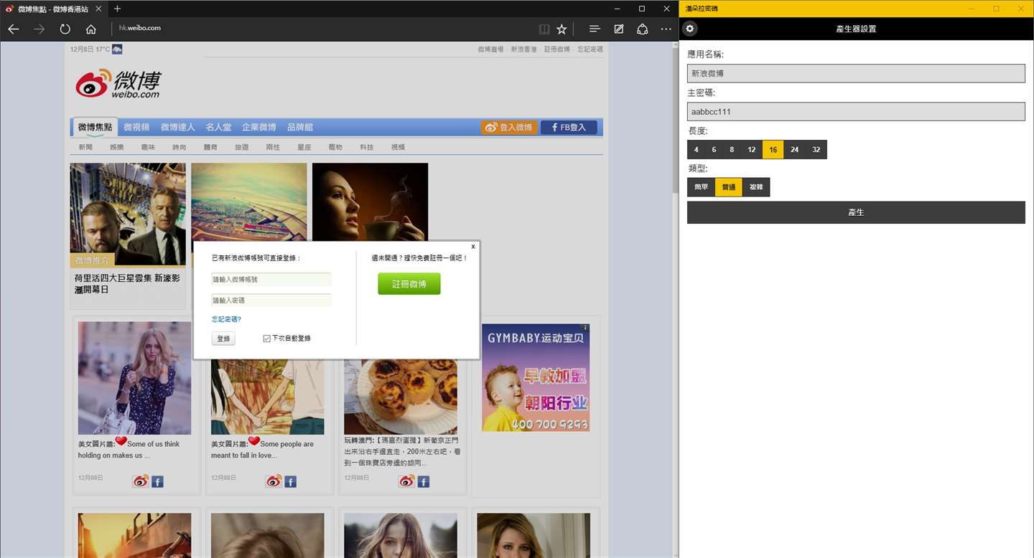Set password length to 8
Screen dimensions: 1034x558
[732, 150]
